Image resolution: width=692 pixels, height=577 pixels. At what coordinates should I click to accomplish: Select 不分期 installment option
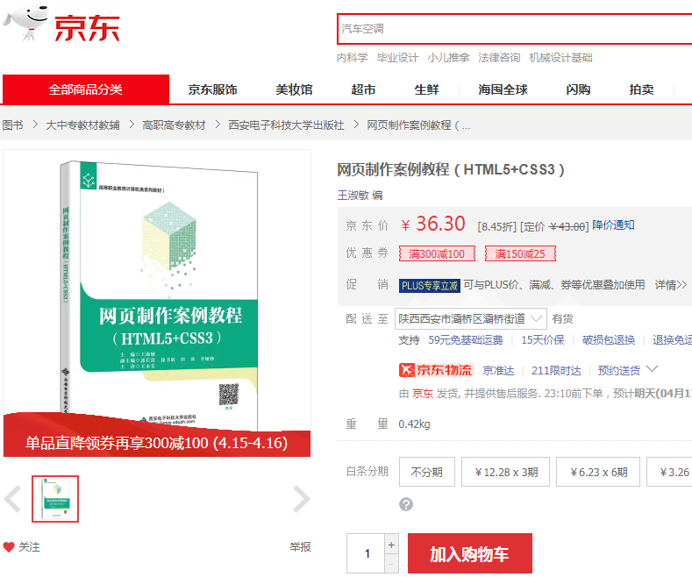(427, 472)
